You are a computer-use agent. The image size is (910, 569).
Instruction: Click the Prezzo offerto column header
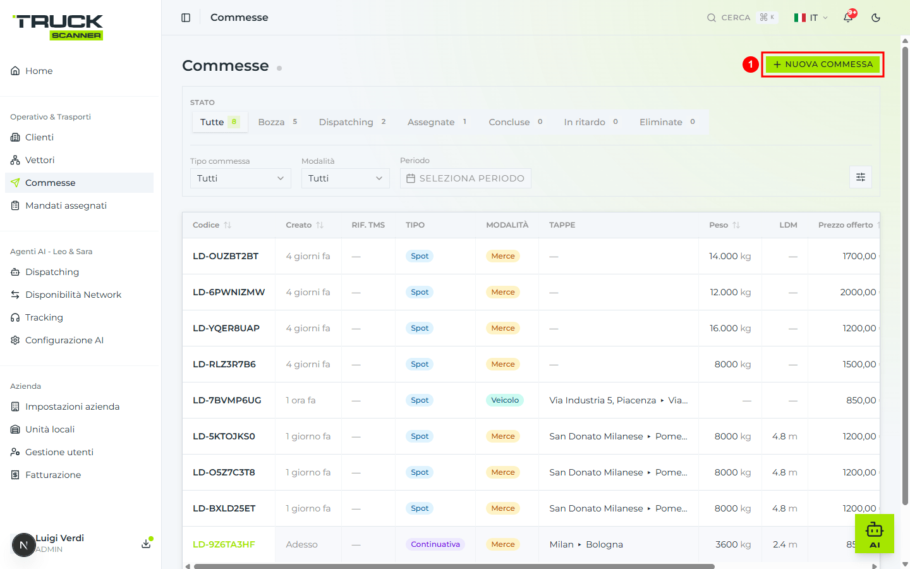tap(846, 225)
